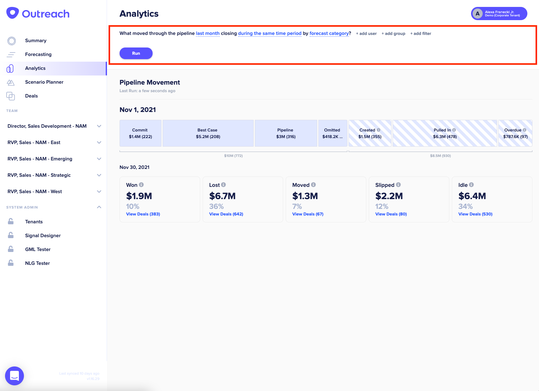Select the Overdue $787.6K block
The height and width of the screenshot is (391, 539).
pos(515,133)
